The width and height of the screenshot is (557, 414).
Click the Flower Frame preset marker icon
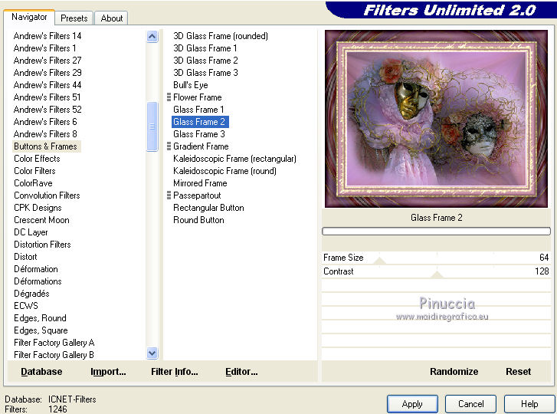(169, 97)
